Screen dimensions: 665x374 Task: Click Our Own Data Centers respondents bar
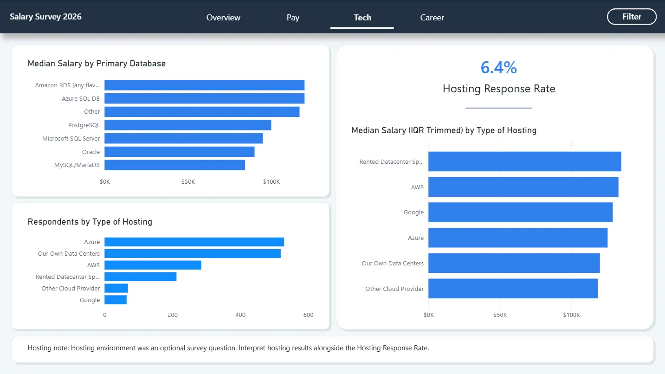point(193,253)
